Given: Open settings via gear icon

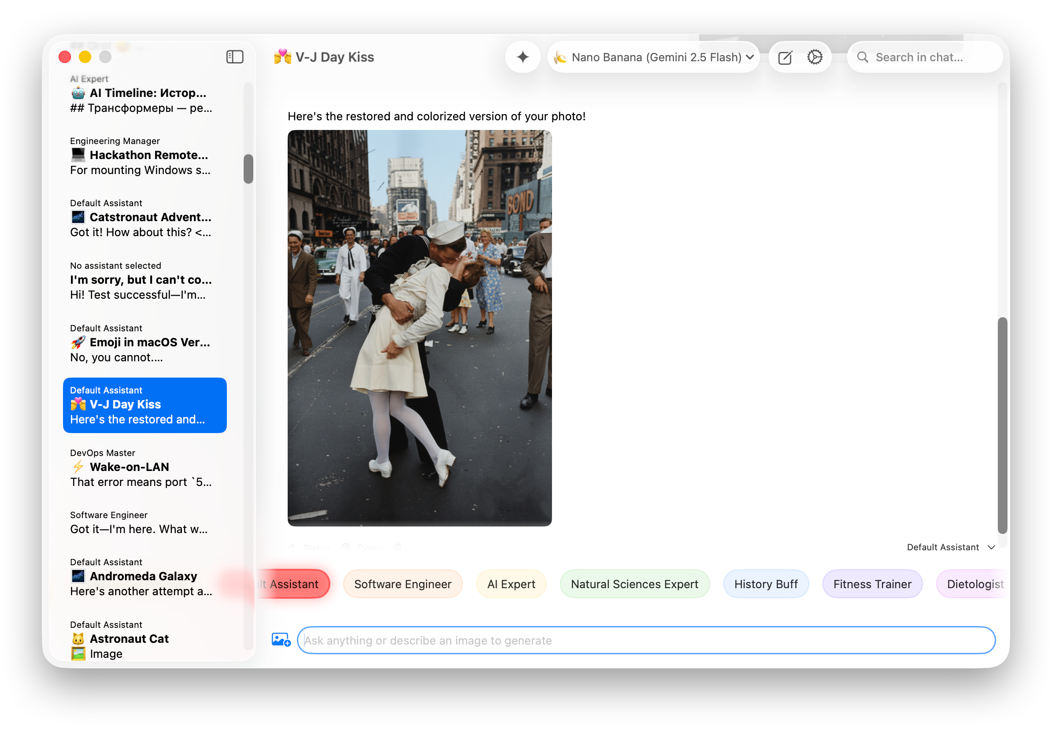Looking at the screenshot, I should (815, 57).
